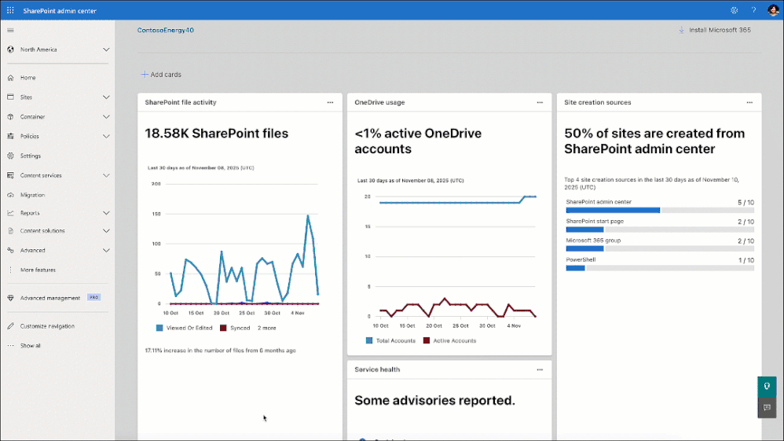Open Site creation sources card options

coord(749,102)
